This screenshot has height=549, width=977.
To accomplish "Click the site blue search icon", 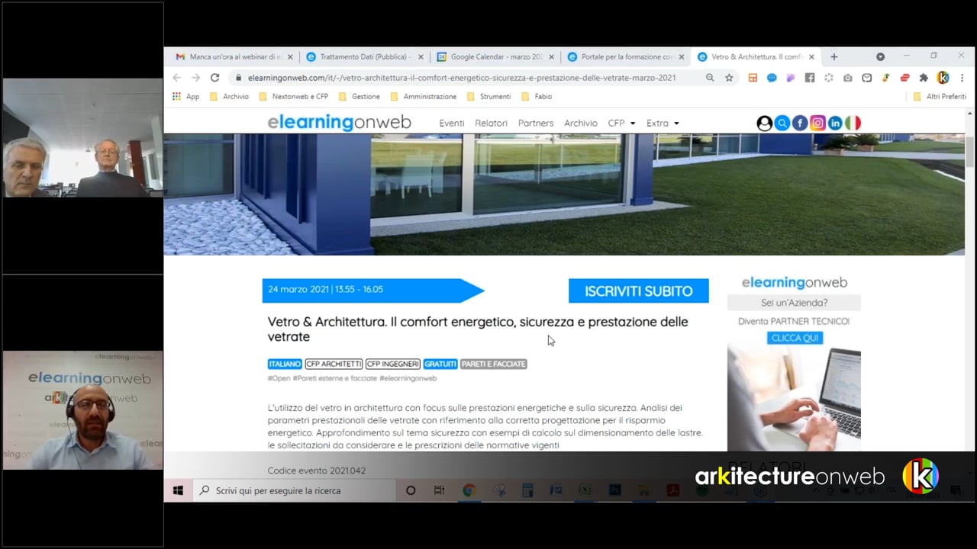I will 782,123.
